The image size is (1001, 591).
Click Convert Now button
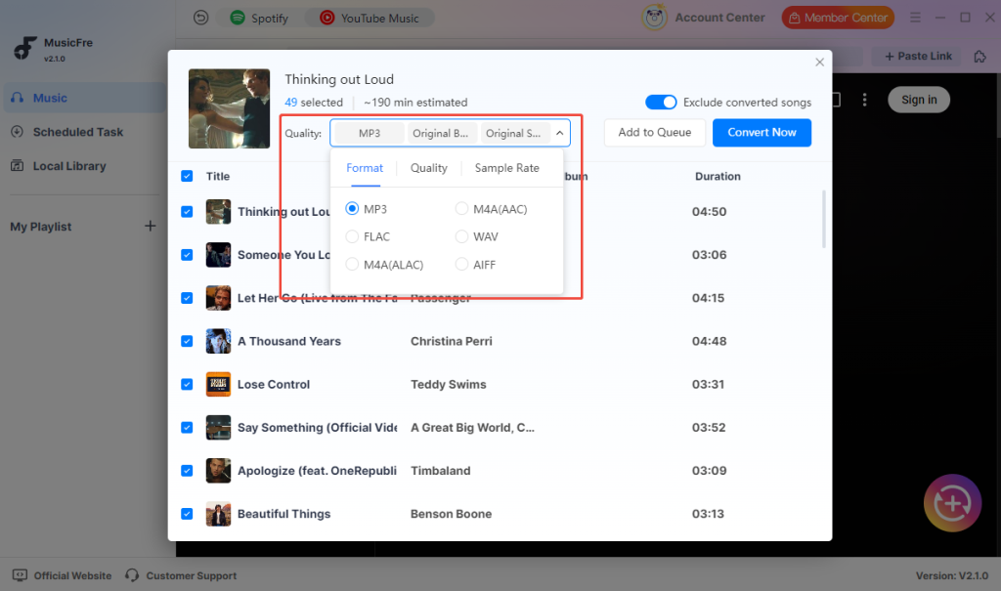click(762, 132)
